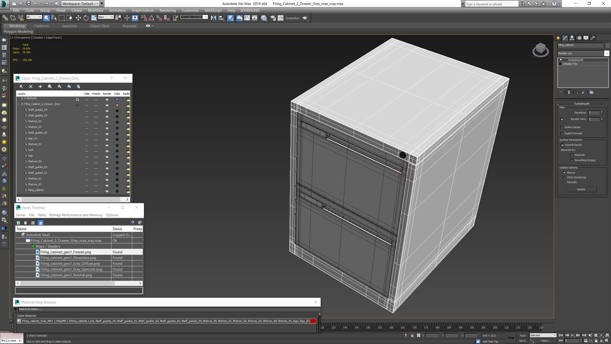
Task: Open the Rendering menu
Action: click(x=167, y=11)
